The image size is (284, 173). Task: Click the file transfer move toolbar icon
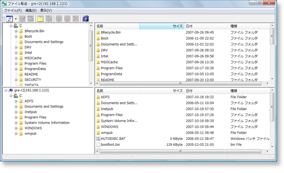[49, 18]
